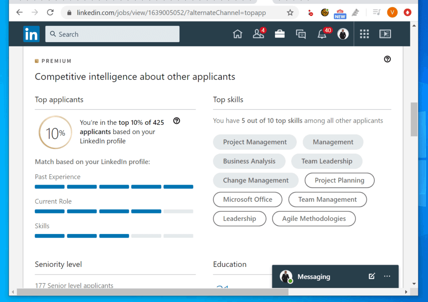
Task: Click the 'Education' heading
Action: click(x=229, y=264)
